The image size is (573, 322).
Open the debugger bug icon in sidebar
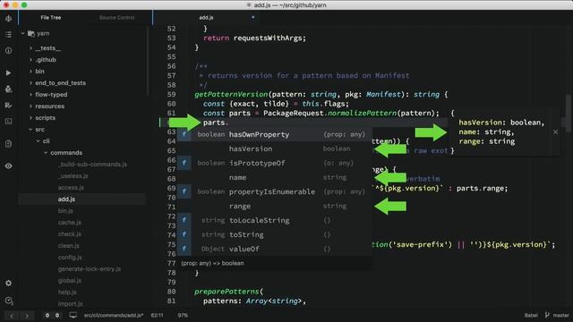click(8, 89)
